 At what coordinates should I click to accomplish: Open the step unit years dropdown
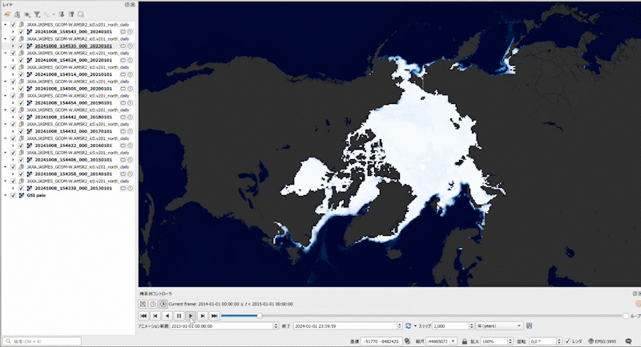499,325
